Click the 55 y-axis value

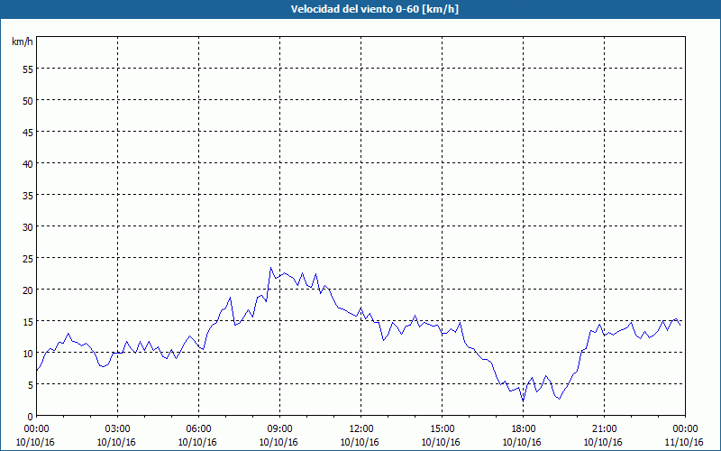click(x=28, y=69)
